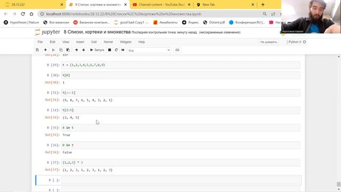Viewport: 341px width, 192px height.
Task: Cut selected cells with scissors icon
Action: 53,50
